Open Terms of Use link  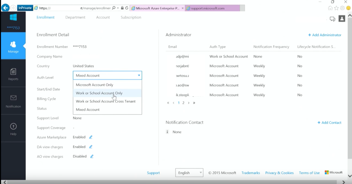[x=309, y=173]
